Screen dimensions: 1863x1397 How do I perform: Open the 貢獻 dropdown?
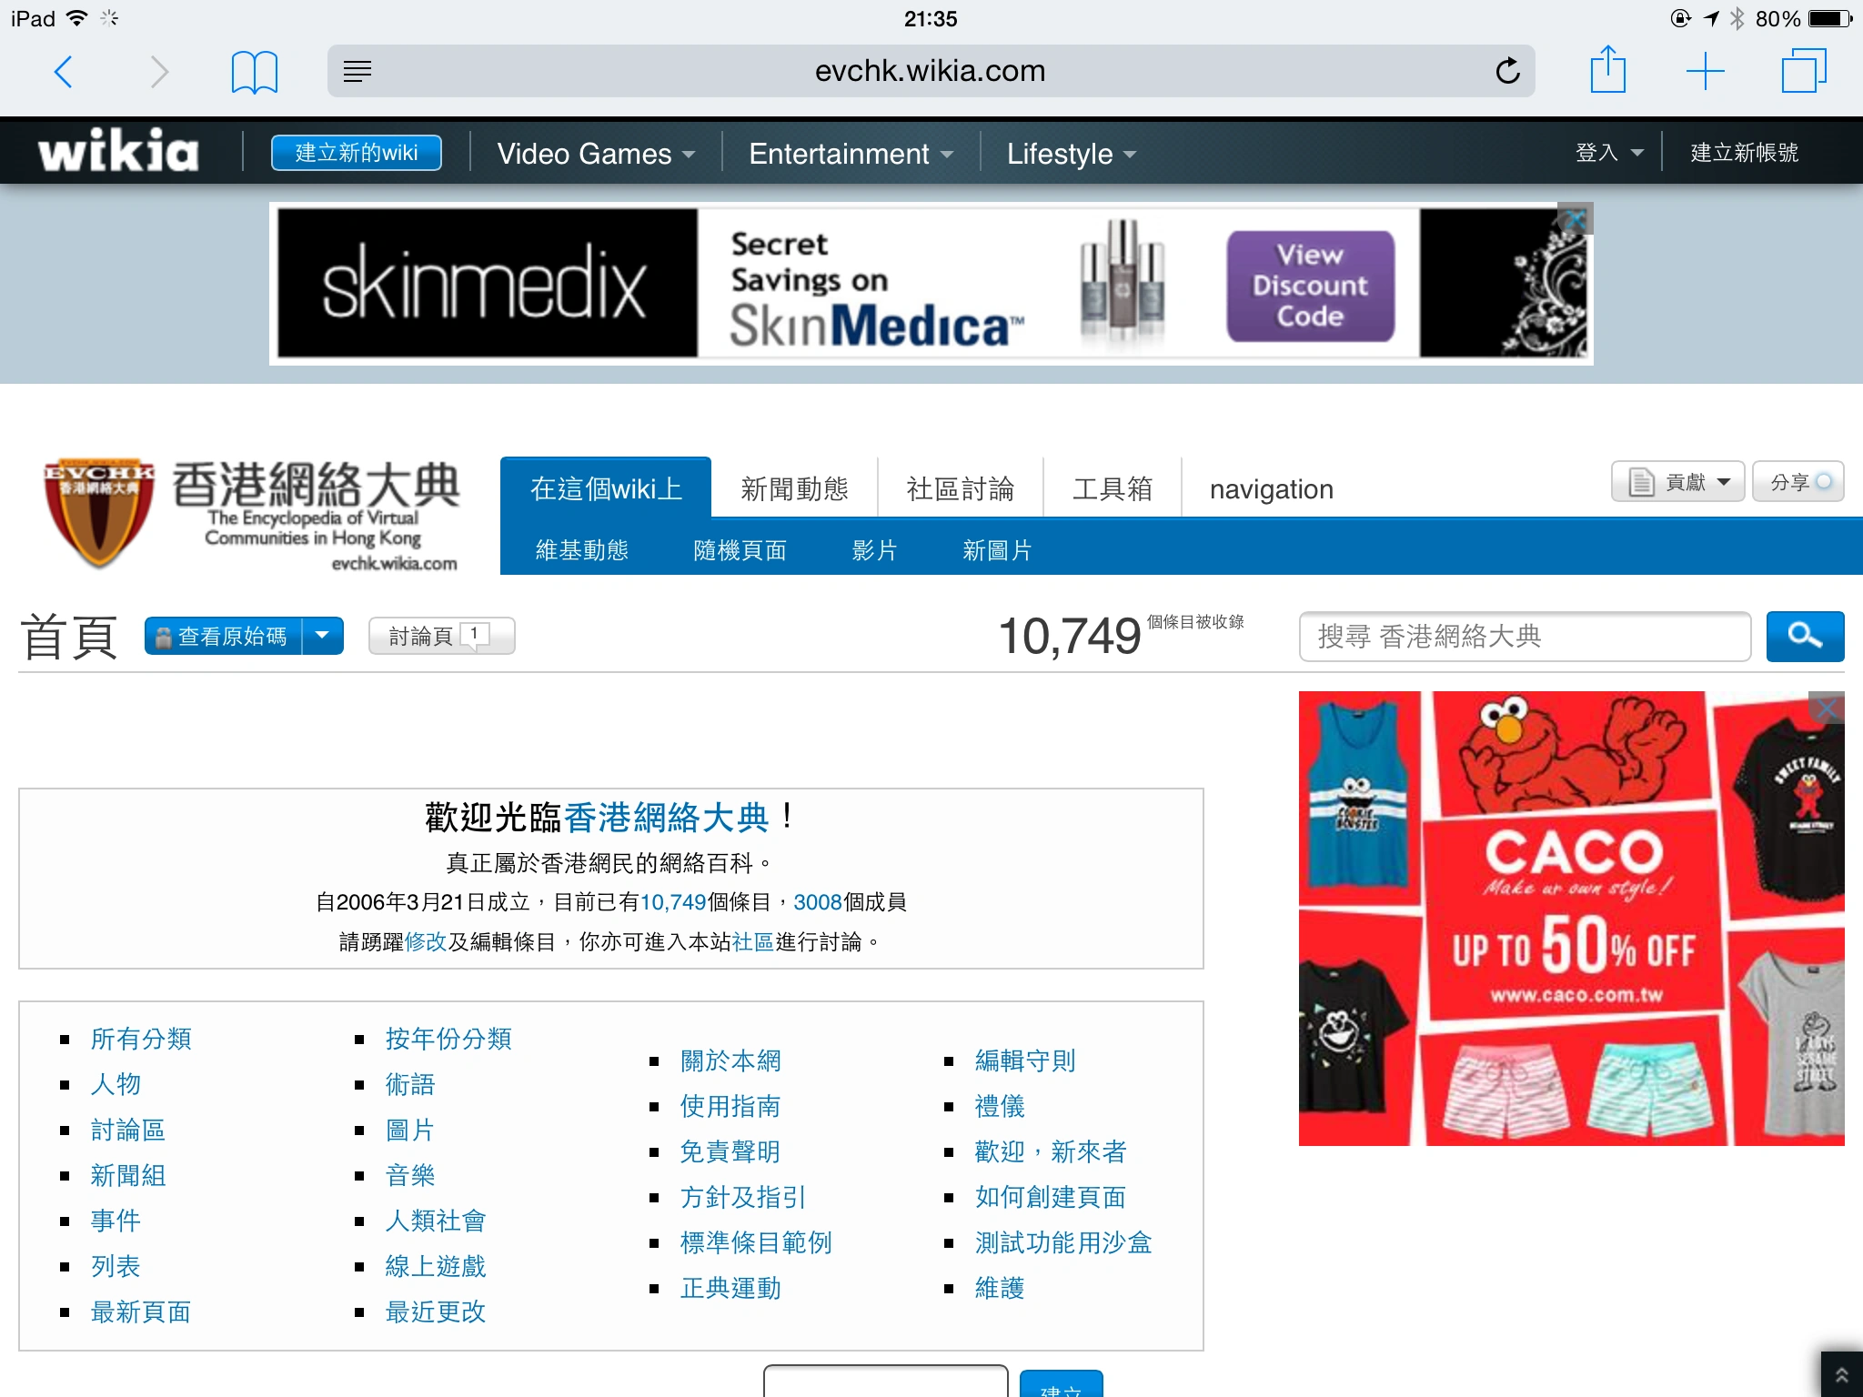(x=1677, y=482)
